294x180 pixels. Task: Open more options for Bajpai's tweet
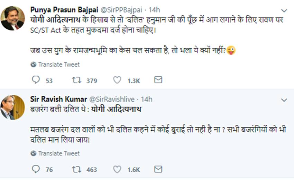284,11
